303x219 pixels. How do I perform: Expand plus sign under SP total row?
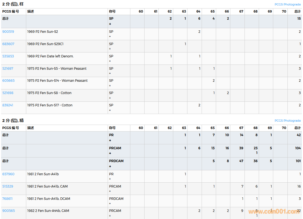tap(110, 24)
